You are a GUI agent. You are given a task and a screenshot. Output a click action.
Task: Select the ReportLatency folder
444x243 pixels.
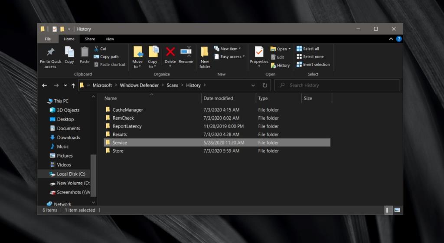point(217,126)
